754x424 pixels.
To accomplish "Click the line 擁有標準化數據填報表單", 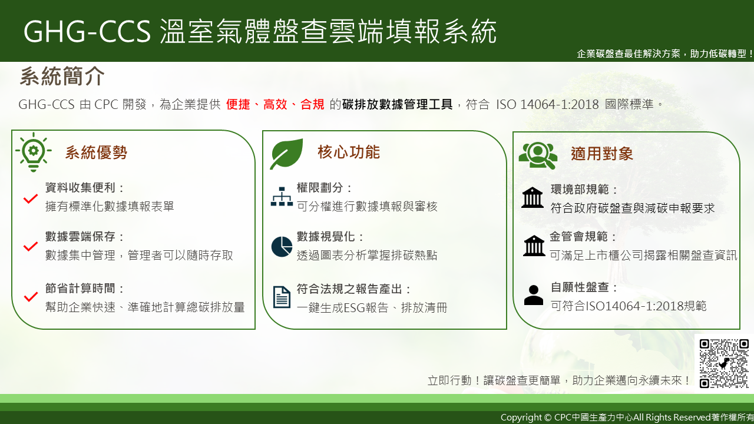I will [110, 207].
